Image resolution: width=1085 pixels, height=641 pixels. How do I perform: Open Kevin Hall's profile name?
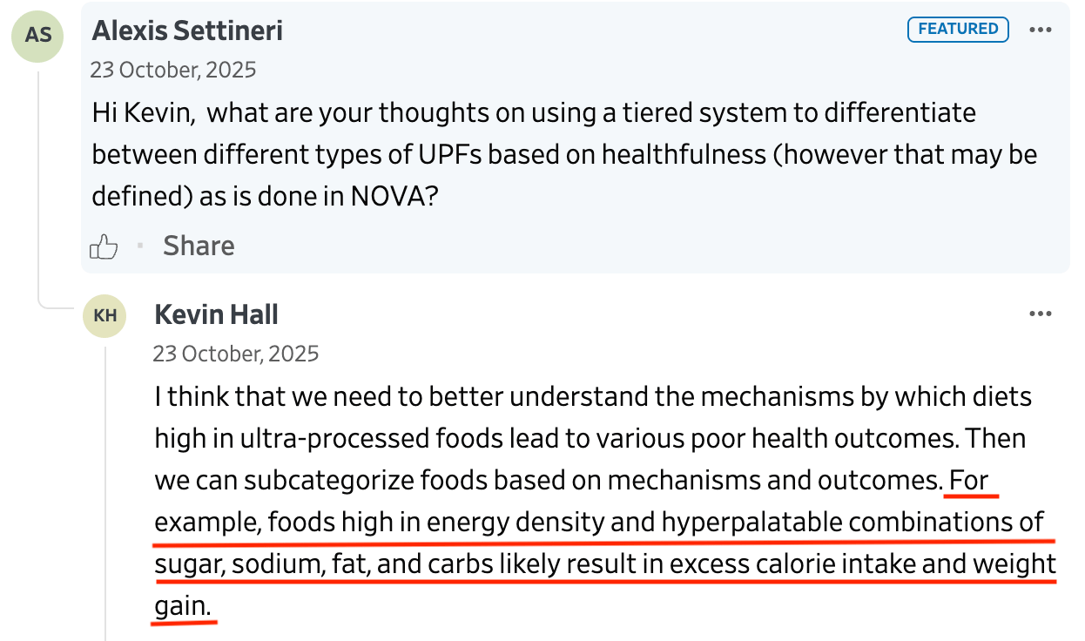(x=216, y=315)
